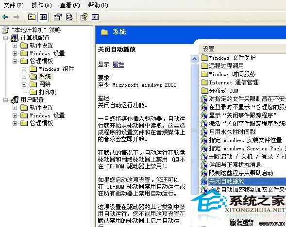Click the Help toolbar icon
286x227 pixels.
(x=84, y=17)
